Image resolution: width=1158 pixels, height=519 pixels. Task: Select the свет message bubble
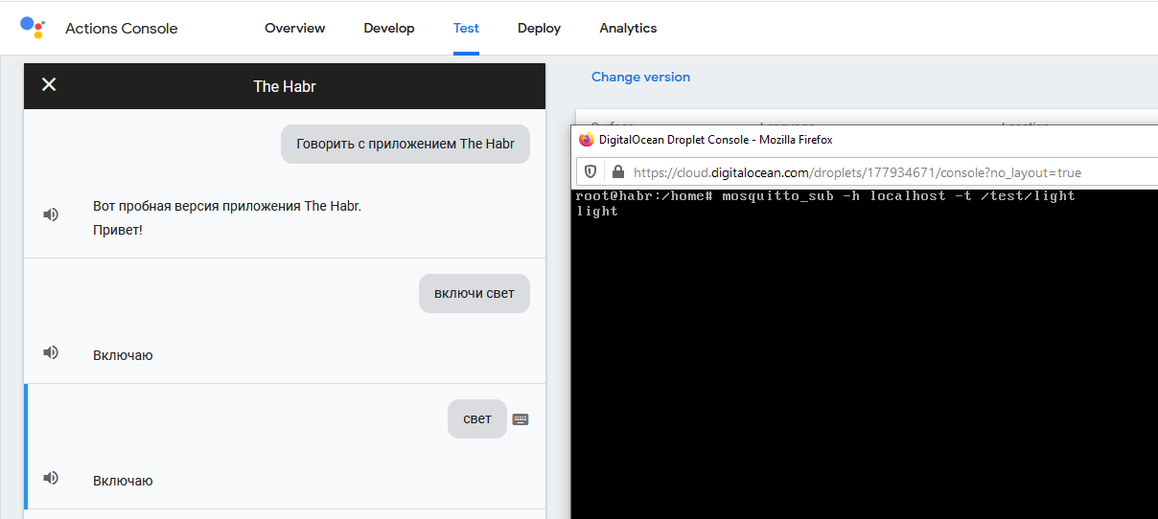coord(477,418)
